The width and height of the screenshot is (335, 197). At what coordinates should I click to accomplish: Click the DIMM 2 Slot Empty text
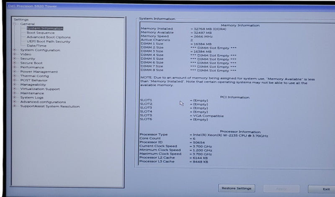coord(213,48)
